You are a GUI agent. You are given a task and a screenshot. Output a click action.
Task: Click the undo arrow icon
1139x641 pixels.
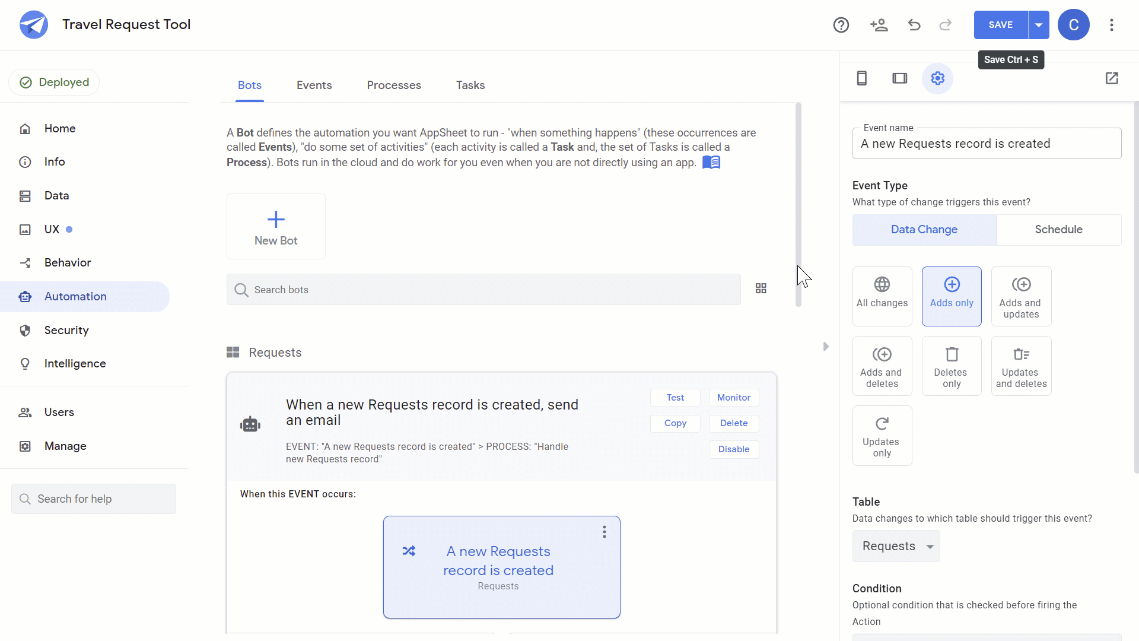pyautogui.click(x=915, y=24)
